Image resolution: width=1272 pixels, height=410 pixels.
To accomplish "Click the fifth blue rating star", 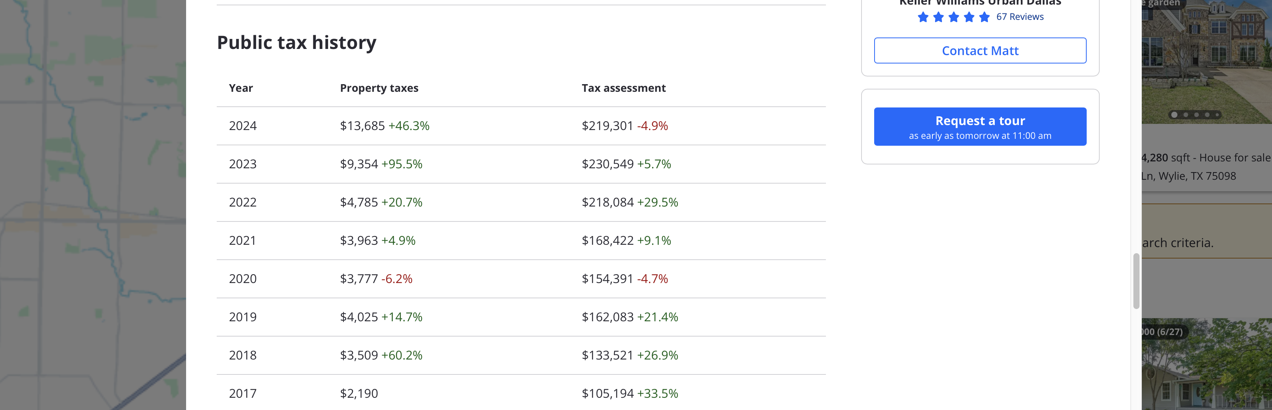I will click(984, 17).
